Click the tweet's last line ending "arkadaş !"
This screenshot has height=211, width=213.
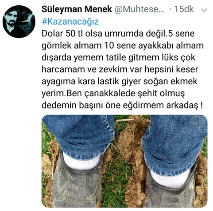pyautogui.click(x=122, y=105)
